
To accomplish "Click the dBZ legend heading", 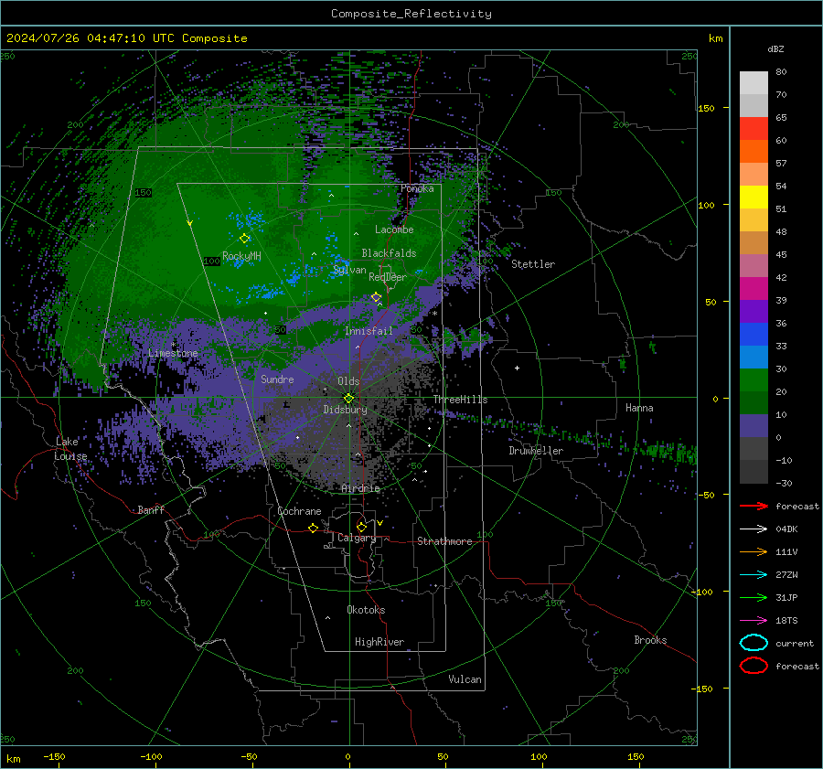I will point(775,48).
